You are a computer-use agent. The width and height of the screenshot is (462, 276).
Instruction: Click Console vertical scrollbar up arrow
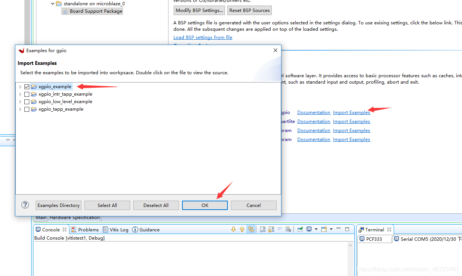point(351,246)
